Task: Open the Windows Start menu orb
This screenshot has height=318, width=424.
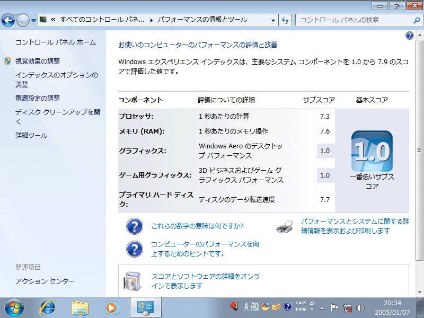Action: point(14,307)
